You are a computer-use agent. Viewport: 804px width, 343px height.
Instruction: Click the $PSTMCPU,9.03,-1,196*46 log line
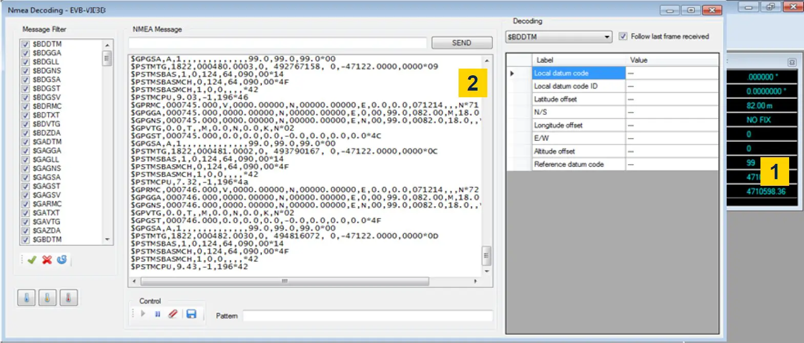point(189,97)
